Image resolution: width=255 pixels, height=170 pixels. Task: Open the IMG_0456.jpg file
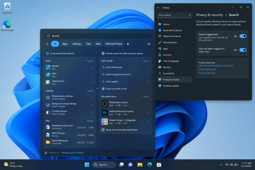[70, 135]
